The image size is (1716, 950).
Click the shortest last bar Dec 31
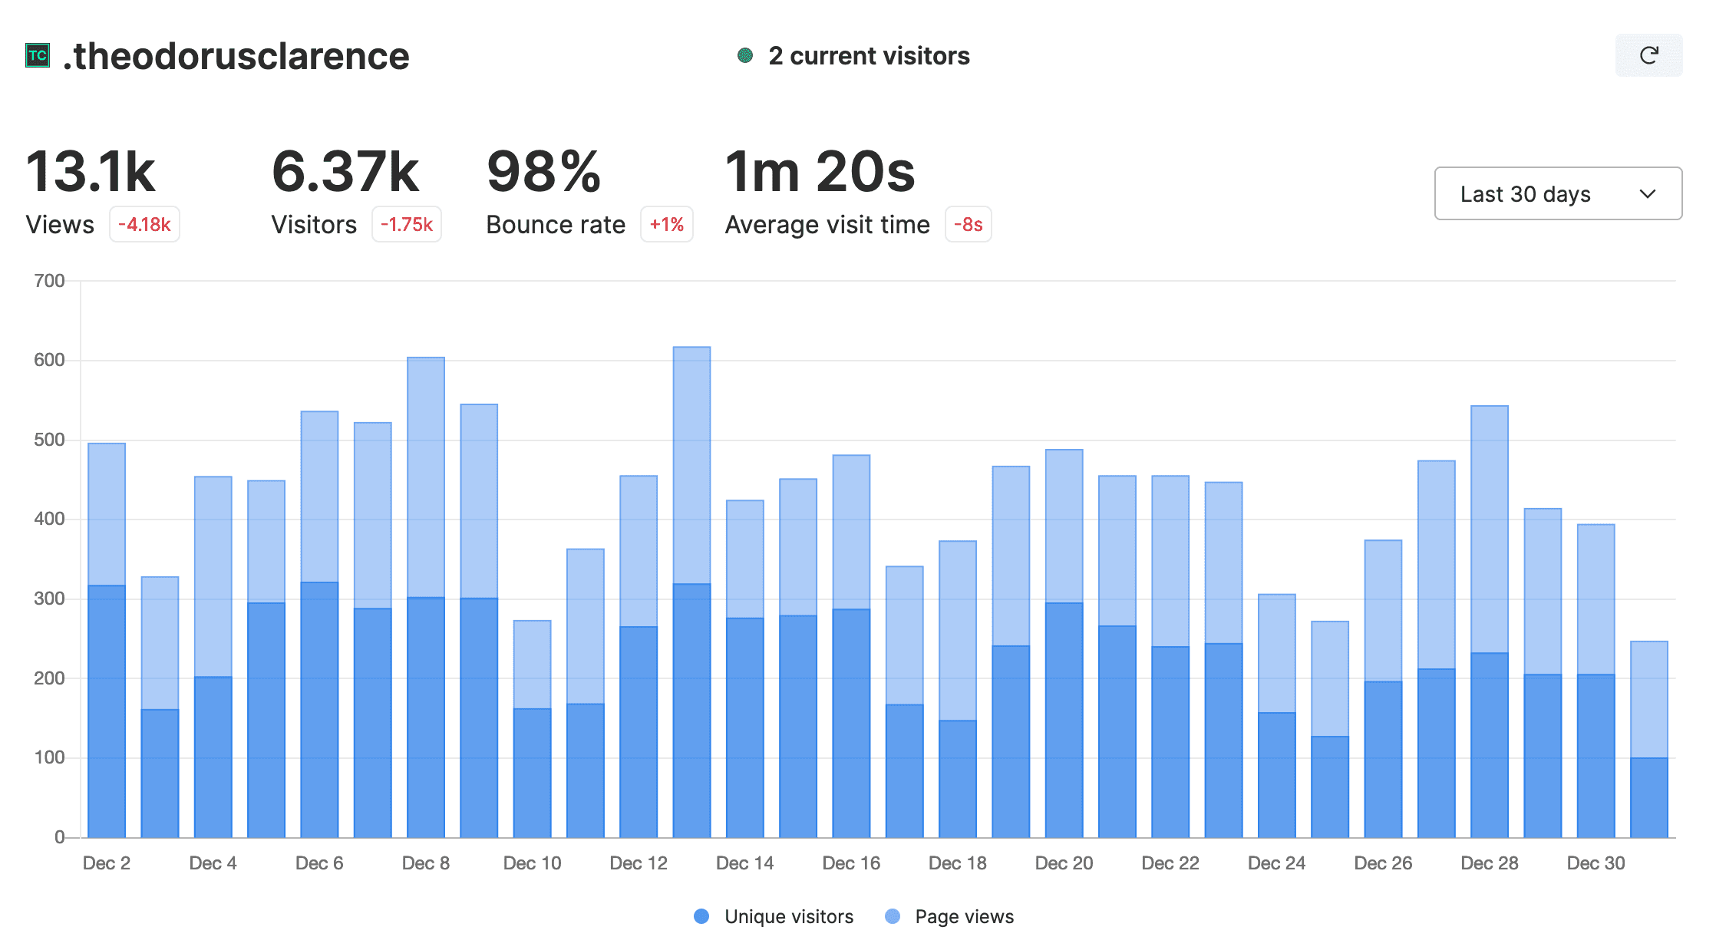[1649, 739]
